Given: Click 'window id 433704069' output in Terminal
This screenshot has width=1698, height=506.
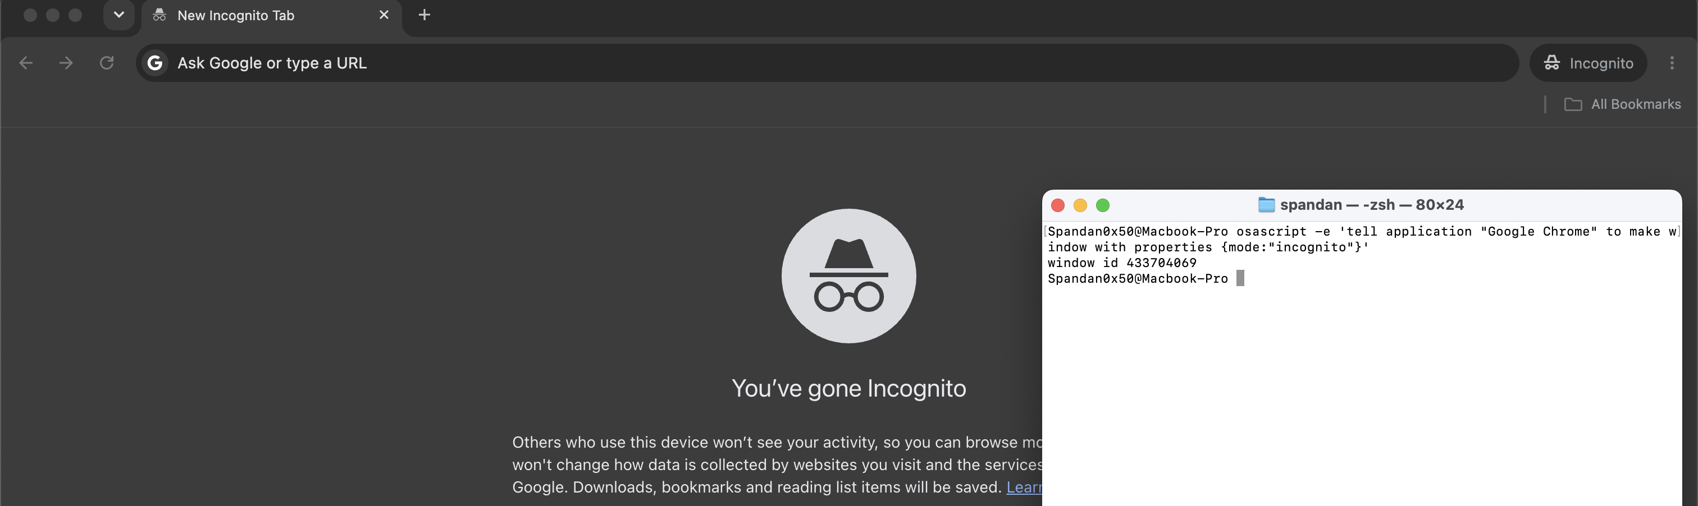Looking at the screenshot, I should (1122, 263).
